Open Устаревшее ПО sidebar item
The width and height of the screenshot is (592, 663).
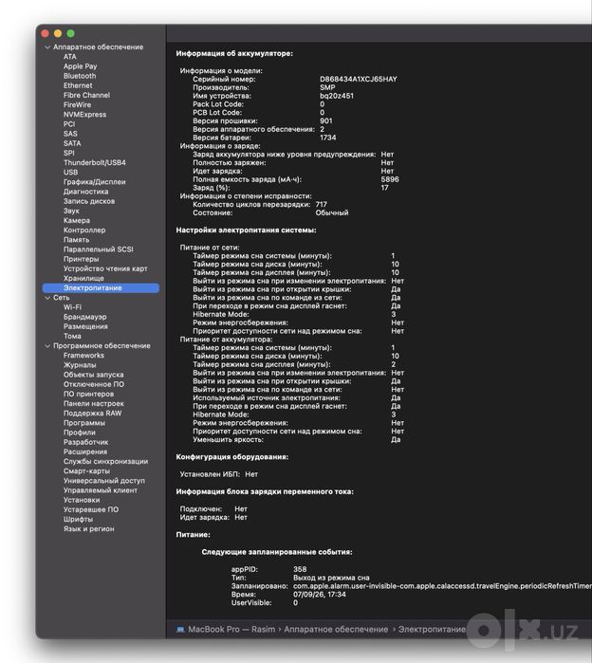(x=91, y=510)
